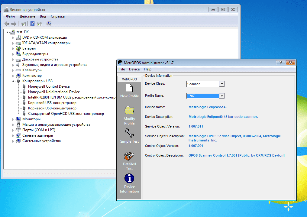Select Стандартный OpenHCD USB хост-контроллер row
Screen dimensions: 307x217
pos(66,114)
